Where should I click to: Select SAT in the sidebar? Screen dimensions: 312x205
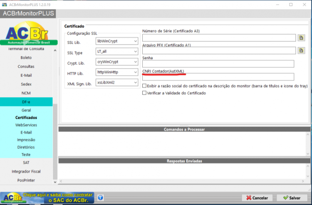(26, 163)
